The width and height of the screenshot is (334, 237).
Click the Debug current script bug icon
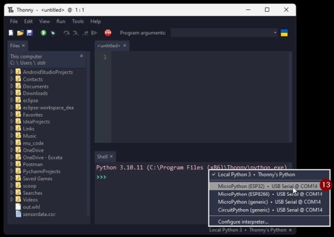point(53,33)
